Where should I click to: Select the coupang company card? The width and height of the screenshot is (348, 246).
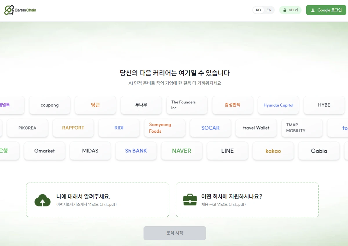tap(50, 105)
